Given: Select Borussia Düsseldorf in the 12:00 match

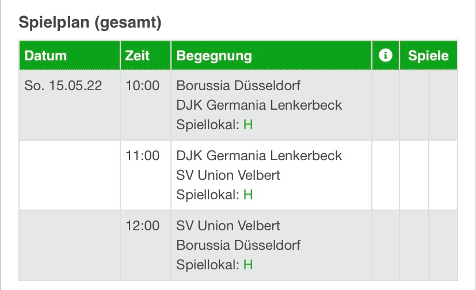Looking at the screenshot, I should pos(238,245).
